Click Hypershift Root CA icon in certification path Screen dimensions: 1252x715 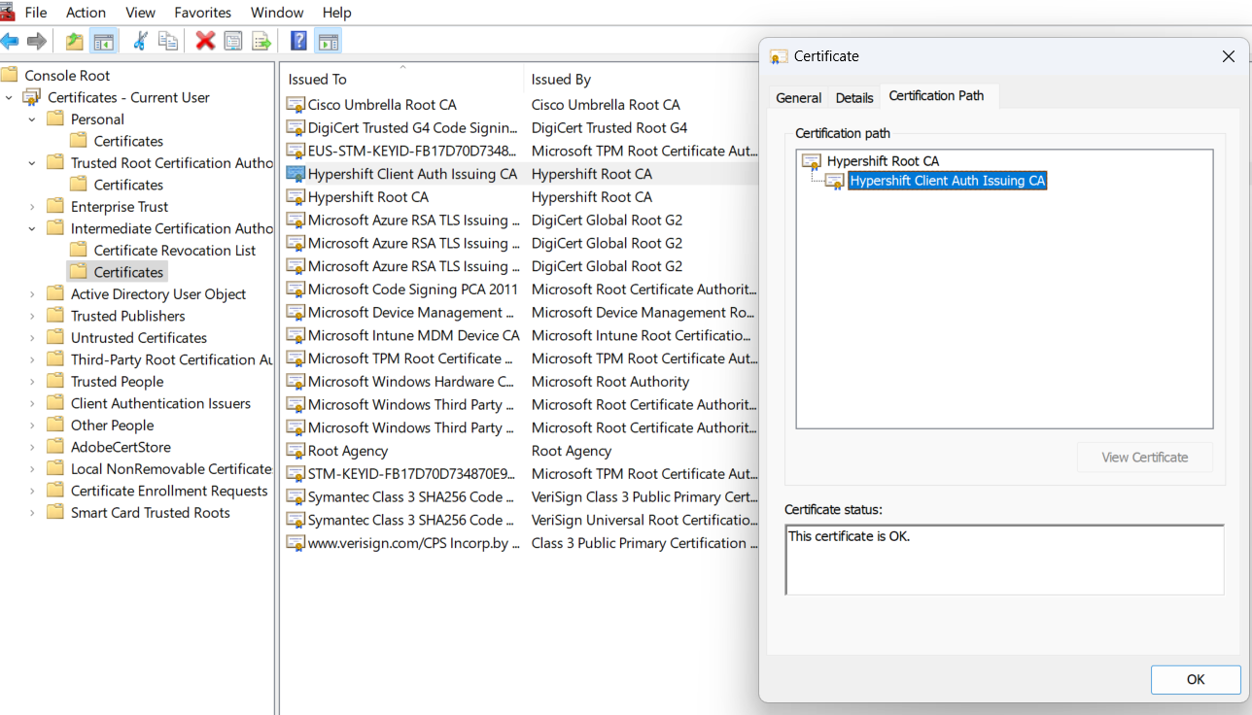812,161
